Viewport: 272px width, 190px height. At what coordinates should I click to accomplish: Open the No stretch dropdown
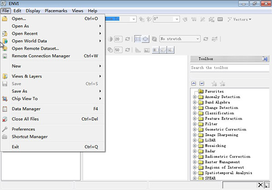(198, 39)
